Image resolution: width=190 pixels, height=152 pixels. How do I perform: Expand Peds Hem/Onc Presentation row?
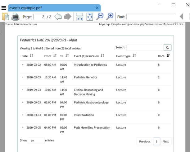click(x=23, y=127)
